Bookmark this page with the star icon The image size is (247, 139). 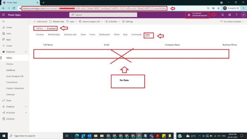pyautogui.click(x=219, y=8)
